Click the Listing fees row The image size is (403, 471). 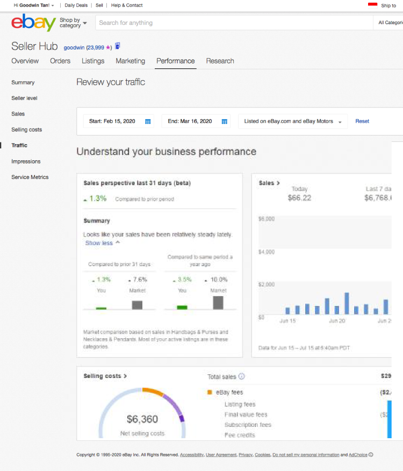240,404
